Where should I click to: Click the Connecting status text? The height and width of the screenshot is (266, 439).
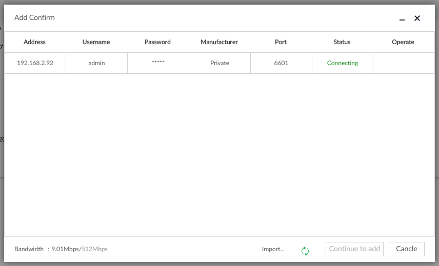[343, 63]
